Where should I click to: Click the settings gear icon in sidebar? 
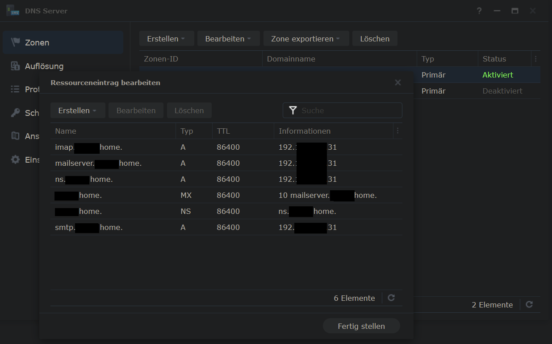[x=16, y=160]
